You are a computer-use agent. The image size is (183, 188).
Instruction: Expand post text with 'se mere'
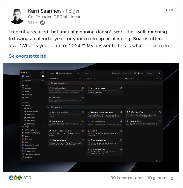point(162,46)
